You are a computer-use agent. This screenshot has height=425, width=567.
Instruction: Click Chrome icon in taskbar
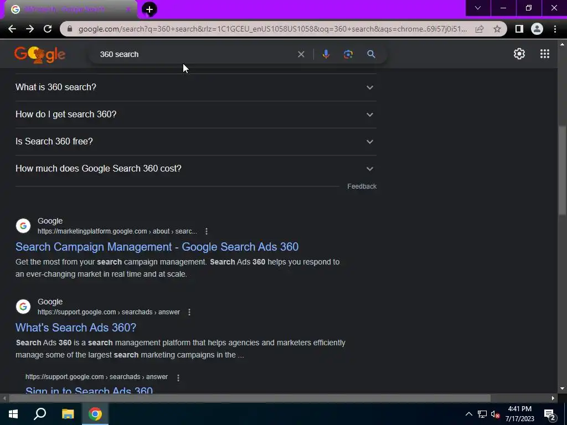coord(95,414)
